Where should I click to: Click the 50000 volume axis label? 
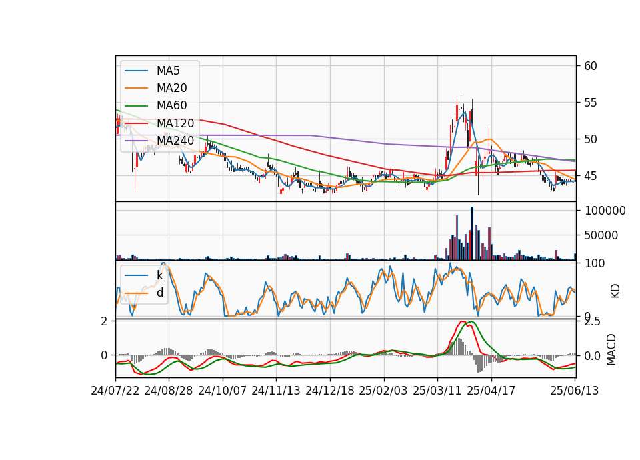point(601,235)
